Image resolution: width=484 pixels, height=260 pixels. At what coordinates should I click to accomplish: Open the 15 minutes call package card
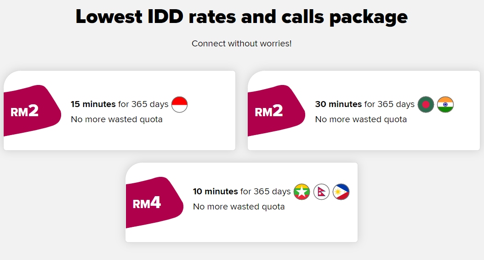(x=120, y=110)
